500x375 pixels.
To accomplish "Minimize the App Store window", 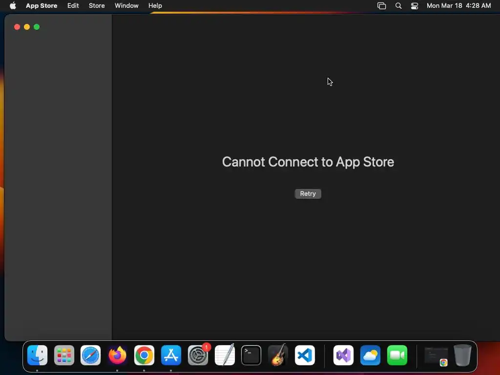I will [27, 27].
